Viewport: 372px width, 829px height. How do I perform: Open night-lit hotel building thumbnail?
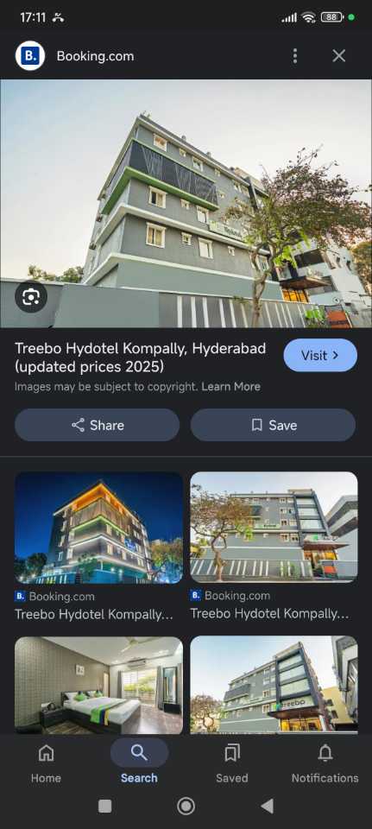98,528
